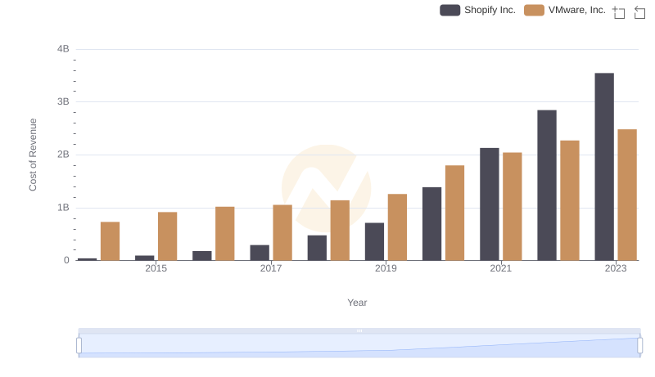Click the VMware bar for 2019

point(397,227)
